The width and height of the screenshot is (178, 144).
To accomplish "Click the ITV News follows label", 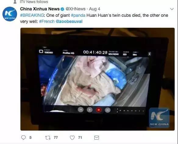I will [x=34, y=2].
